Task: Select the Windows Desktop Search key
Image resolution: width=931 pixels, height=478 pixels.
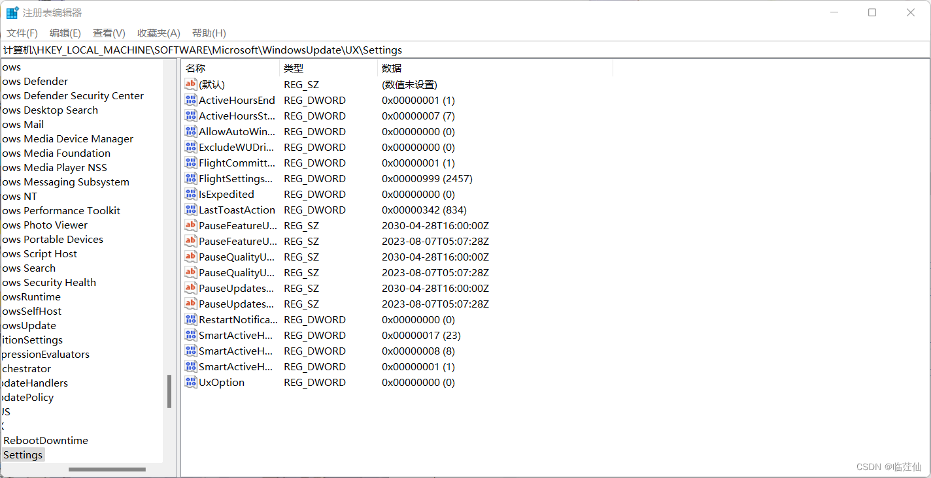Action: point(49,110)
